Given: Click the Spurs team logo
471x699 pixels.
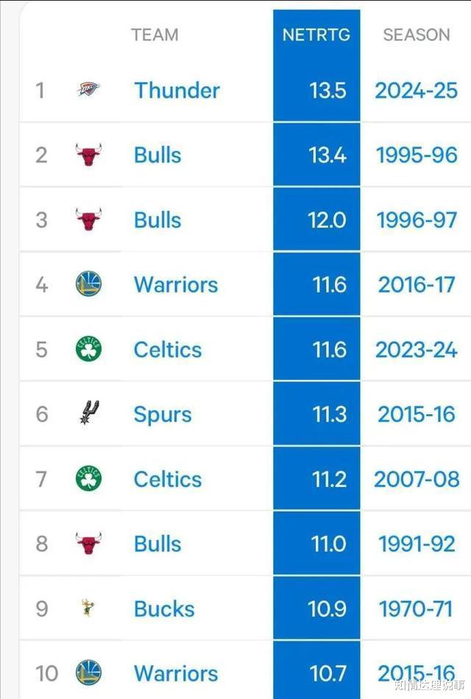Looking at the screenshot, I should point(89,413).
